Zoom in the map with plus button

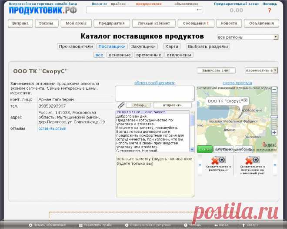click(274, 132)
